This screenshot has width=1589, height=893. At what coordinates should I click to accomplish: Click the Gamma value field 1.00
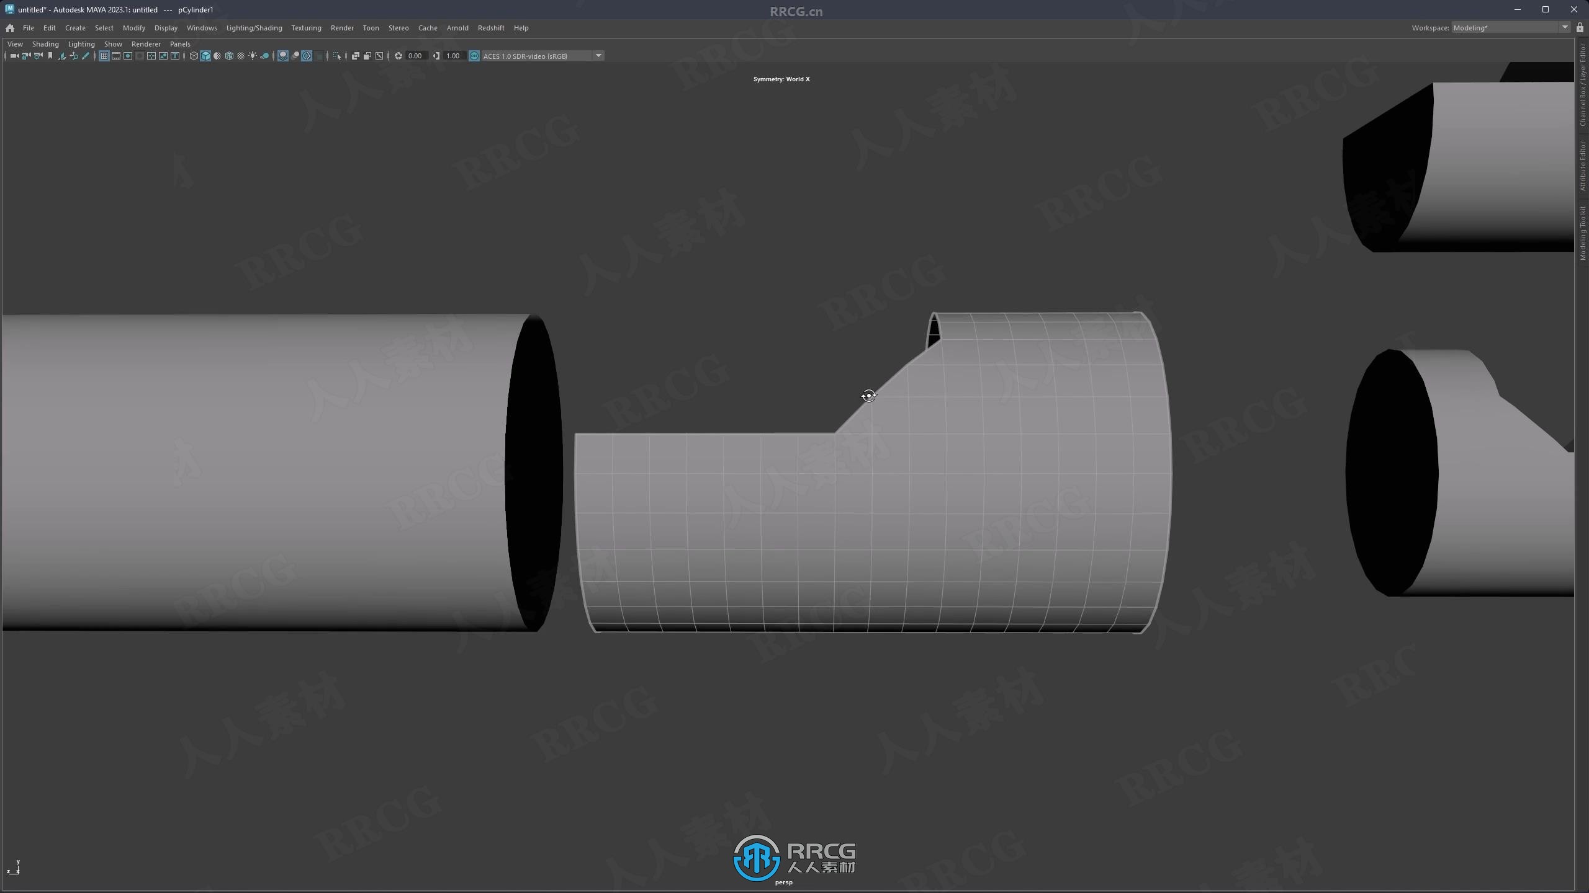tap(454, 56)
